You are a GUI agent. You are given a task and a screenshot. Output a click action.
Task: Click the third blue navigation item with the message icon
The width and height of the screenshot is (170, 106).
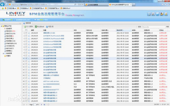point(41,20)
